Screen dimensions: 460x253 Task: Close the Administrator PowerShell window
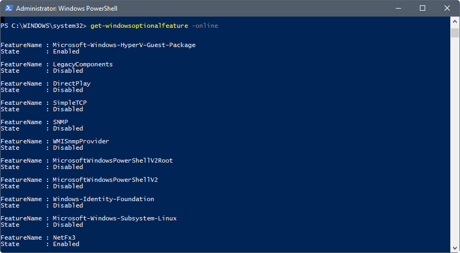tap(447, 8)
